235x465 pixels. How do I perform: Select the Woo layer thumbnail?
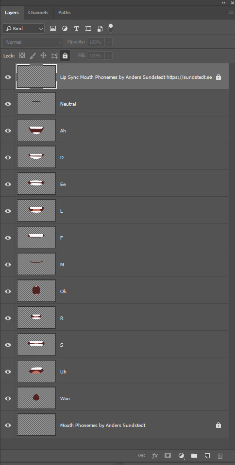(36, 398)
